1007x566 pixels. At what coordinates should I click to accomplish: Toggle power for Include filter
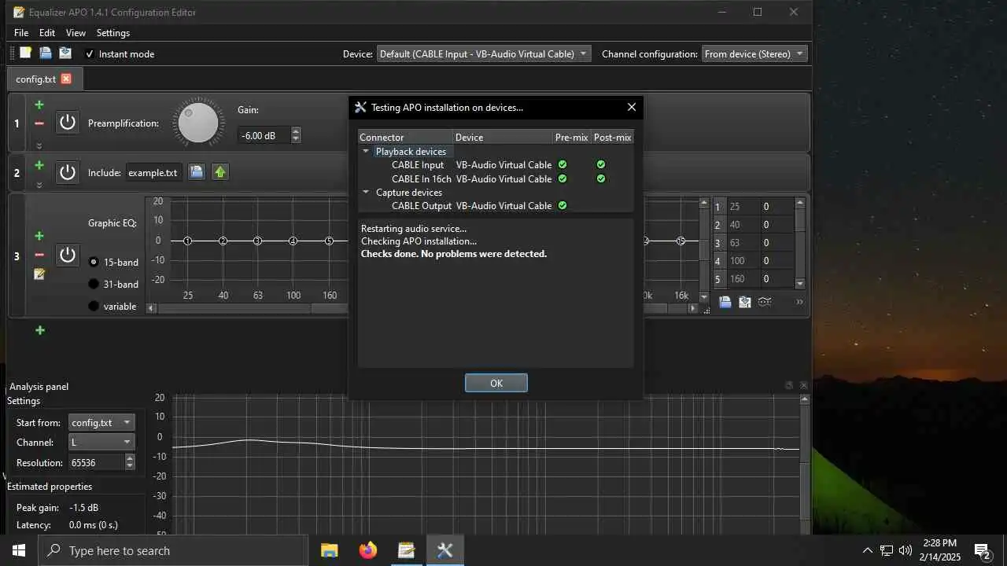[68, 172]
